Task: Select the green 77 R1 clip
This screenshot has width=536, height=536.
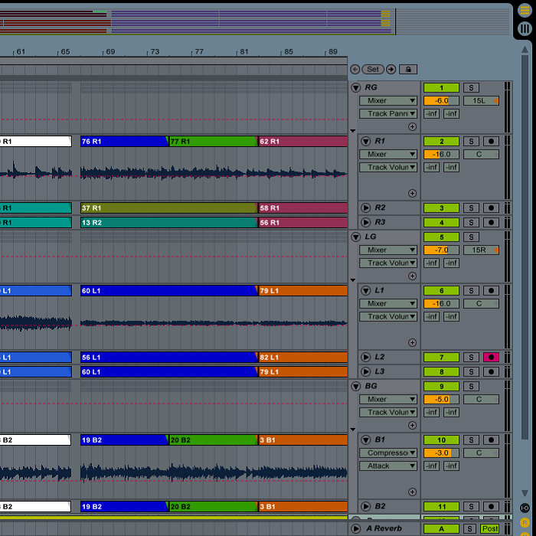Action: (x=212, y=142)
